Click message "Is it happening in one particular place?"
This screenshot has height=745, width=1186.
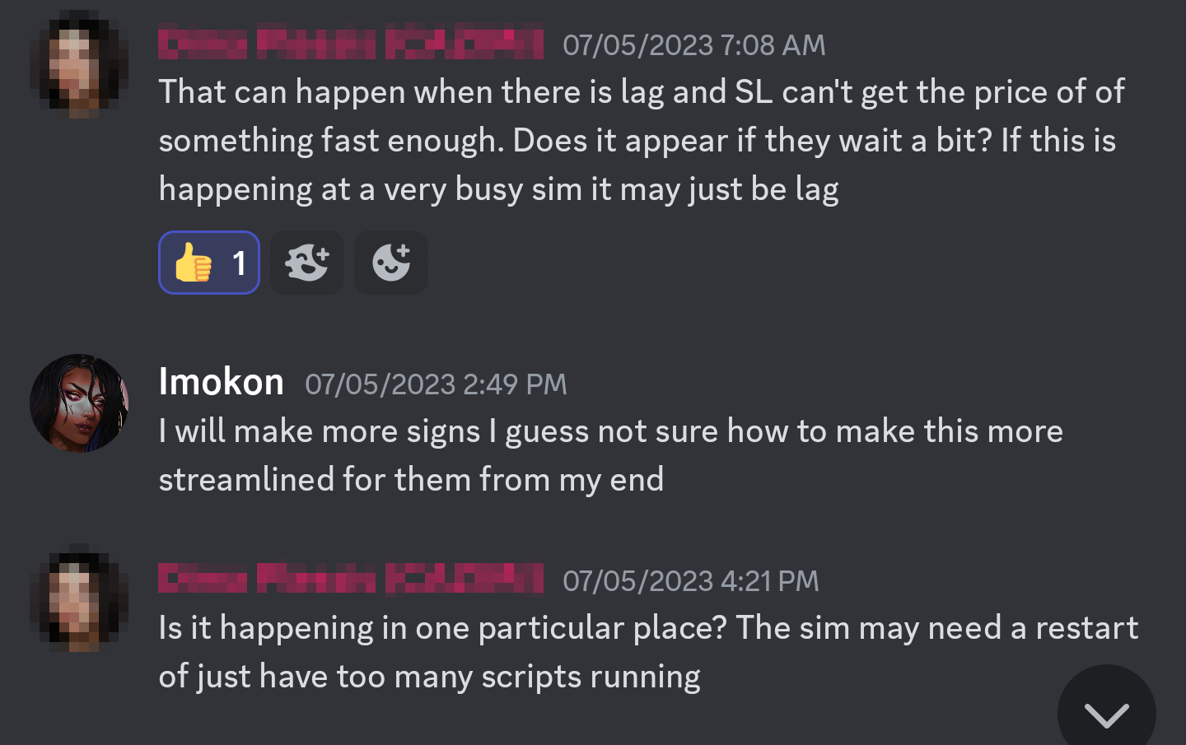[647, 652]
